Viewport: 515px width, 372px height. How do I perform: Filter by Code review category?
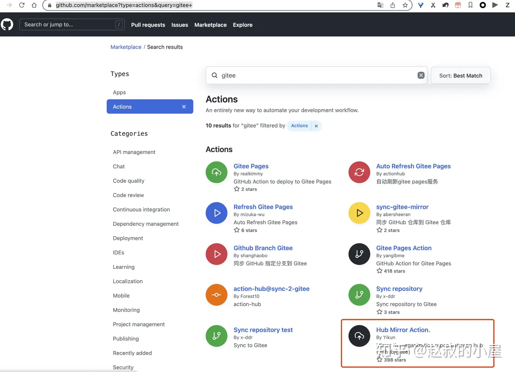point(128,195)
